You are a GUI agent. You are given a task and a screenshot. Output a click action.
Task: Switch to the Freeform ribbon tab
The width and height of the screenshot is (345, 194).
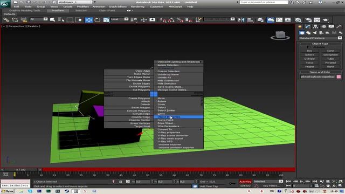(58, 10)
